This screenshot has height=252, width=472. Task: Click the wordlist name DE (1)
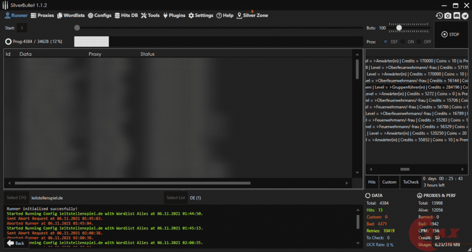point(196,198)
